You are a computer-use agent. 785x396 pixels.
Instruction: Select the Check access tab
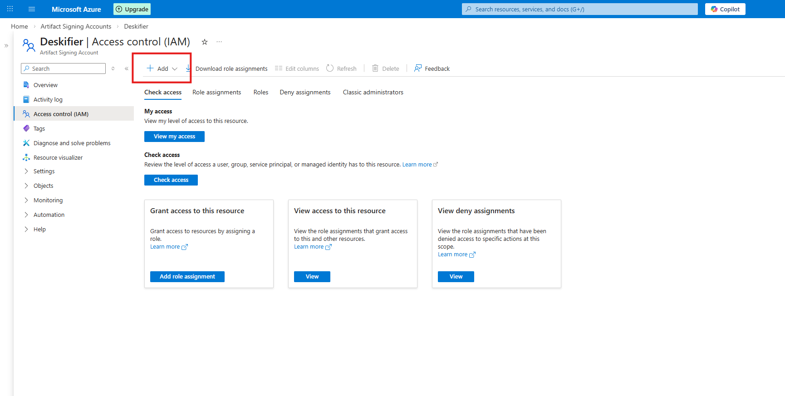163,92
